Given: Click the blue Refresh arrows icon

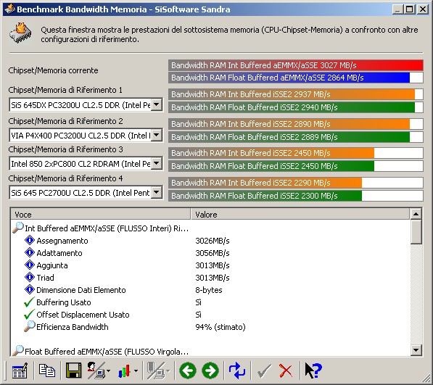Looking at the screenshot, I should [x=237, y=370].
